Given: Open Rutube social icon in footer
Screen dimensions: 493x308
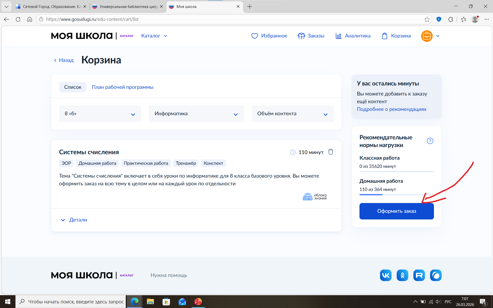Looking at the screenshot, I should [x=419, y=275].
